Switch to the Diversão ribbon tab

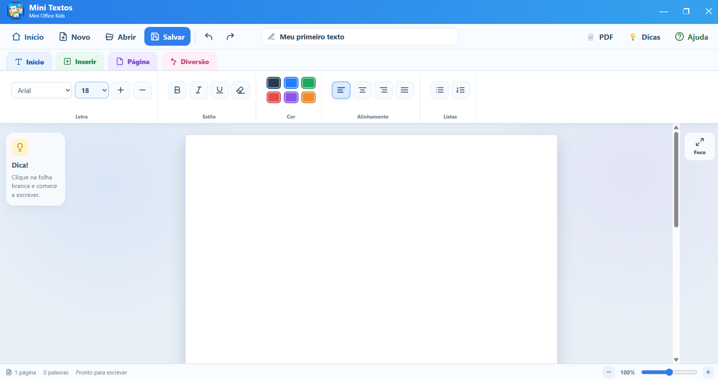pyautogui.click(x=189, y=62)
